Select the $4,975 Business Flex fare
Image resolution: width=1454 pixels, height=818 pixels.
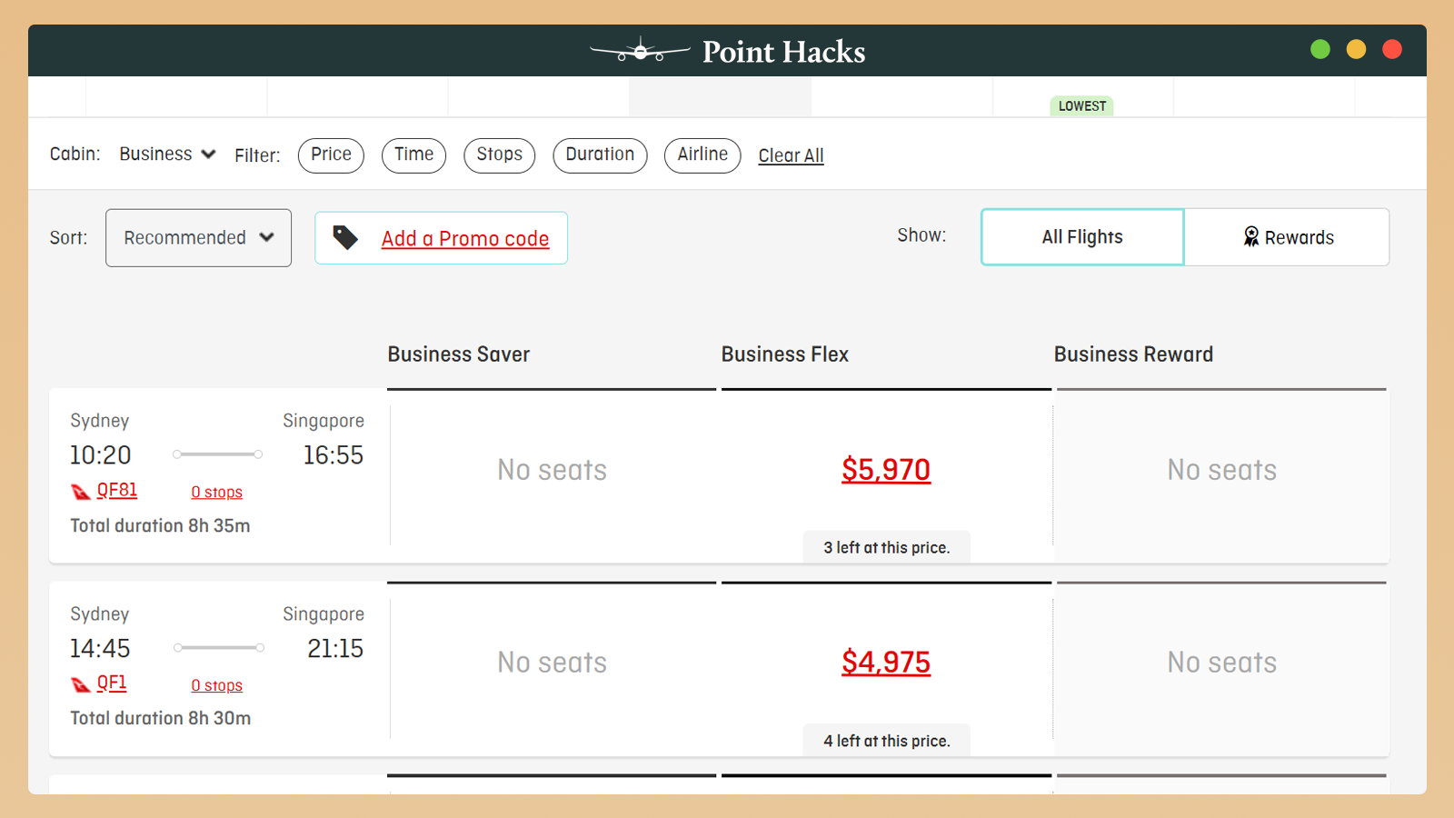click(x=886, y=663)
